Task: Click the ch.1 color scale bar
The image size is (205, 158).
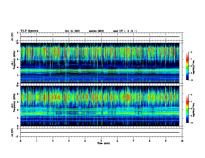Action: [x=187, y=66]
